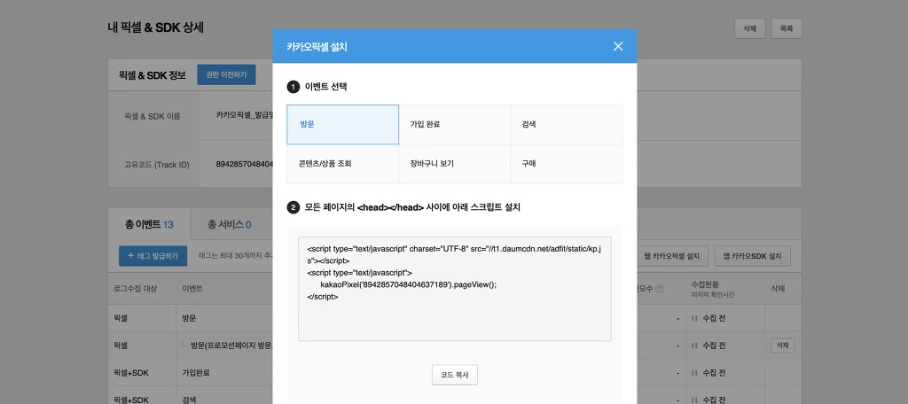Click the 로그수집 대상 column header
This screenshot has height=404, width=908.
click(x=136, y=288)
